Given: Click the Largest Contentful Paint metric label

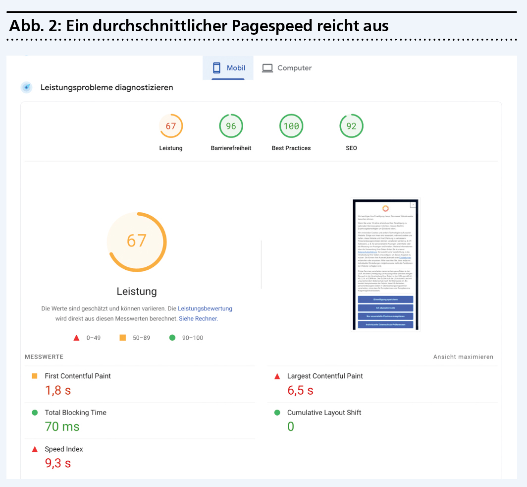Looking at the screenshot, I should (325, 376).
